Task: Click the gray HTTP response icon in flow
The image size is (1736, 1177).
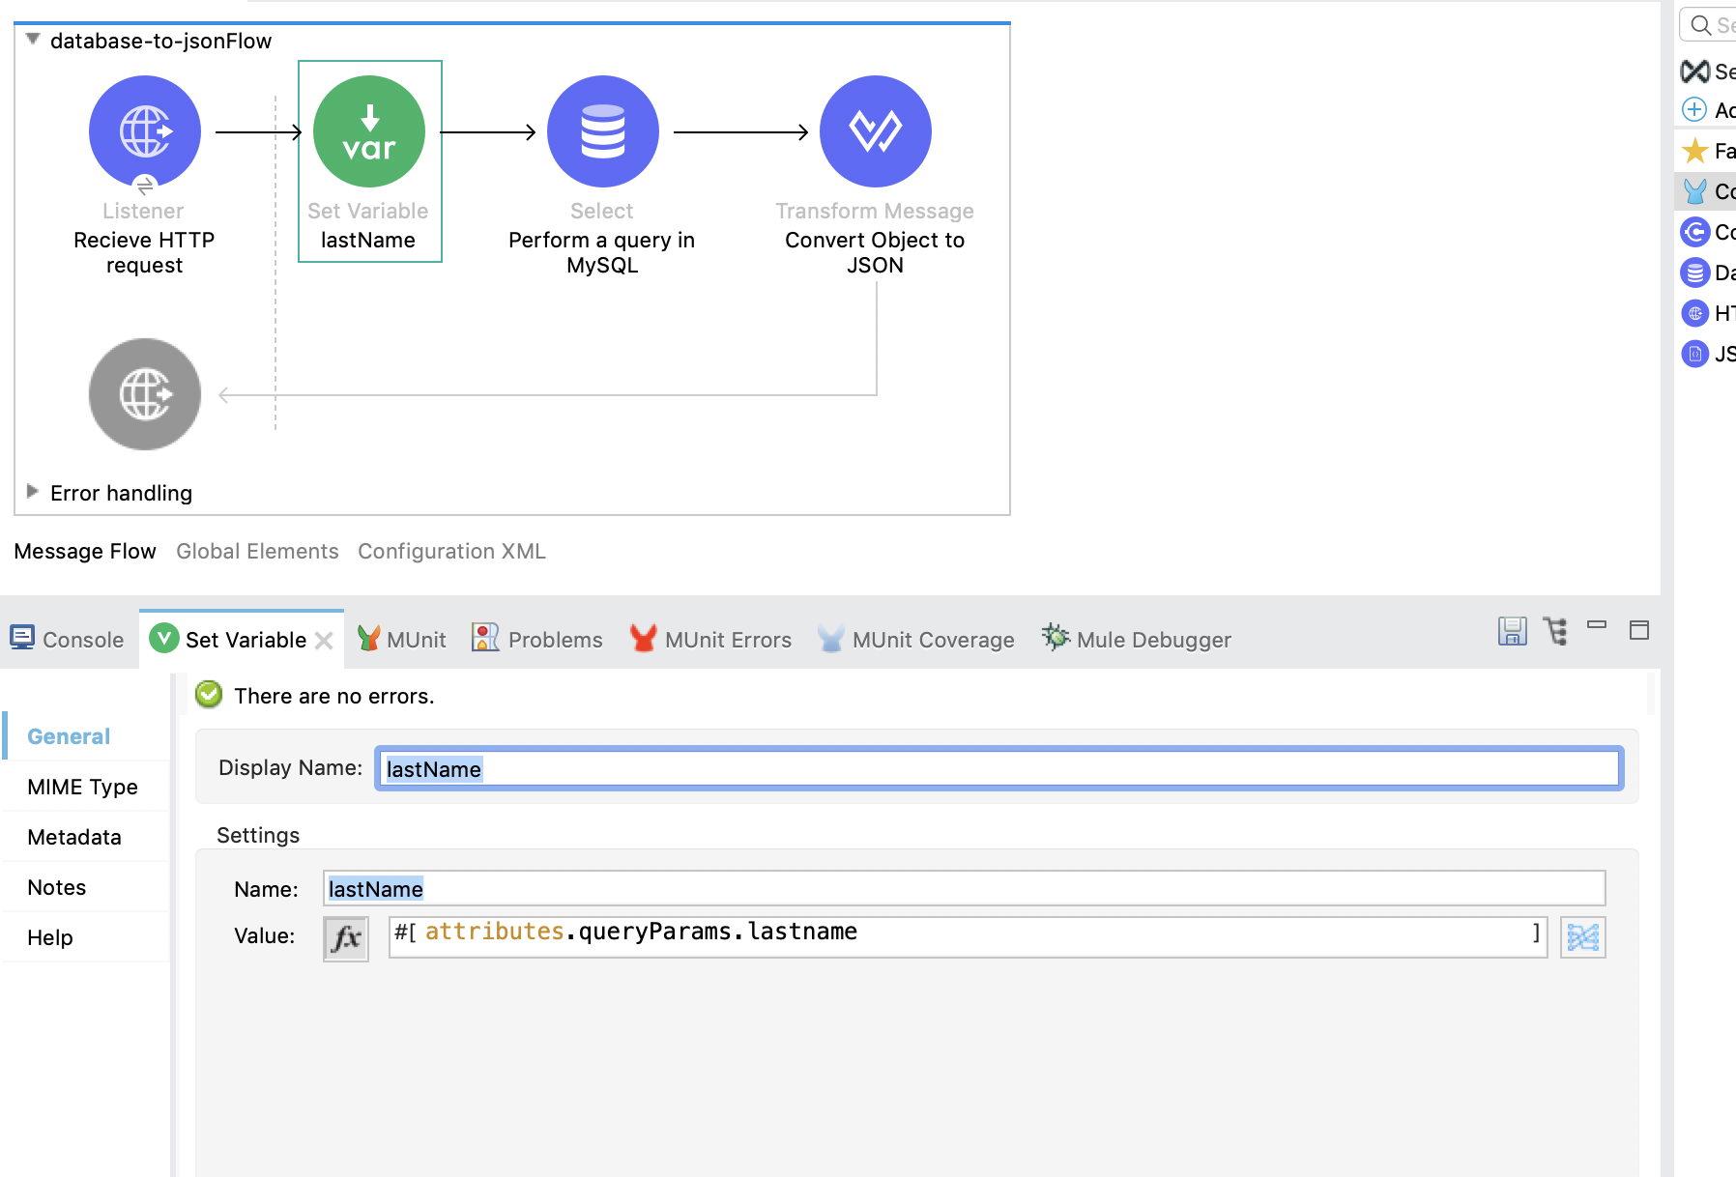Action: (x=145, y=394)
